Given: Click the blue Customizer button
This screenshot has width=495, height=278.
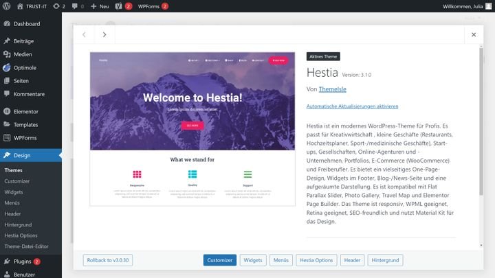Looking at the screenshot, I should [220, 260].
